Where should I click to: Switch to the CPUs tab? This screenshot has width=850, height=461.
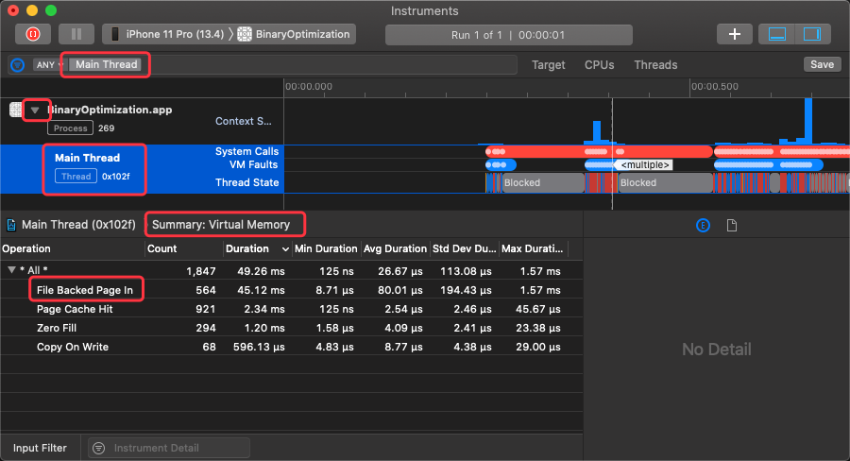[x=599, y=65]
